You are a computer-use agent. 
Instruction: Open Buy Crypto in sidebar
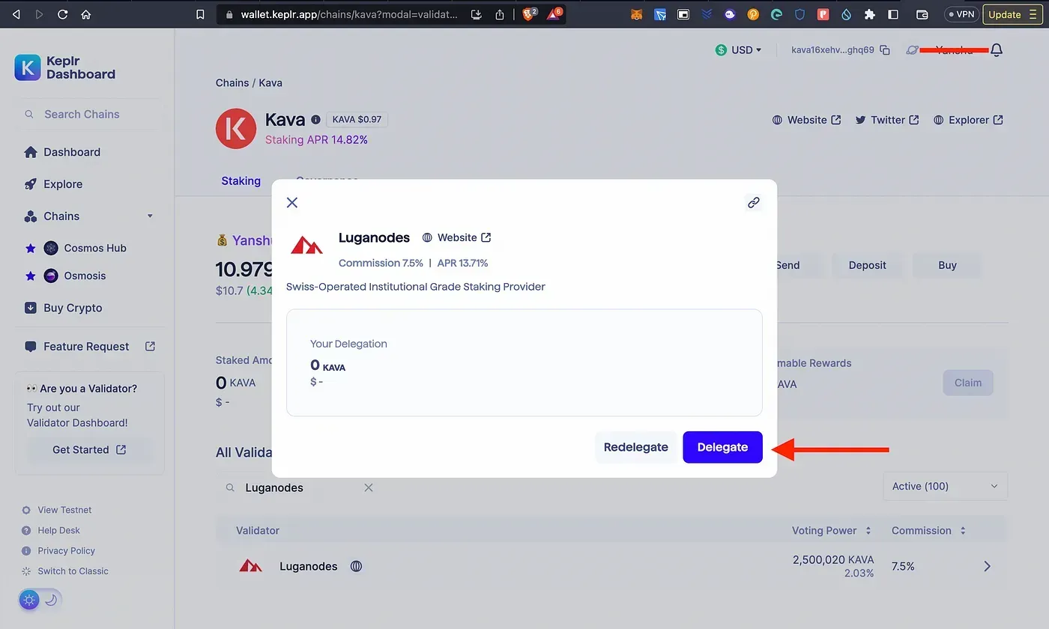click(63, 308)
